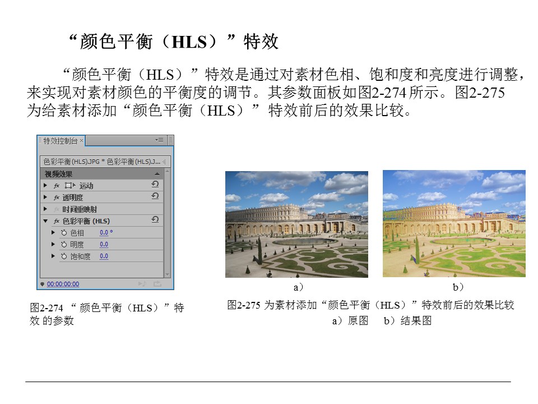Click the slide title “颜色平衡（HLS）”特效
Screen dimensions: 538x404
pyautogui.click(x=174, y=42)
